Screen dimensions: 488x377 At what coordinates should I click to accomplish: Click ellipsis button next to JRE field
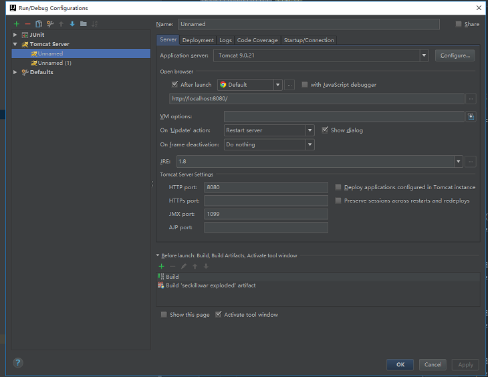(x=471, y=162)
